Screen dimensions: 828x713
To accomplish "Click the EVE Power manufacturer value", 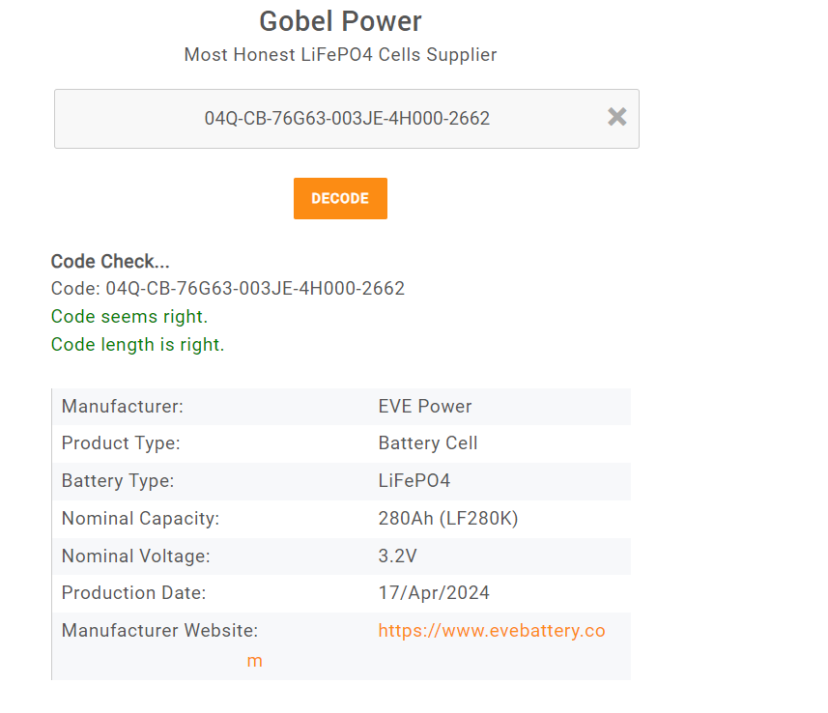I will pos(424,407).
